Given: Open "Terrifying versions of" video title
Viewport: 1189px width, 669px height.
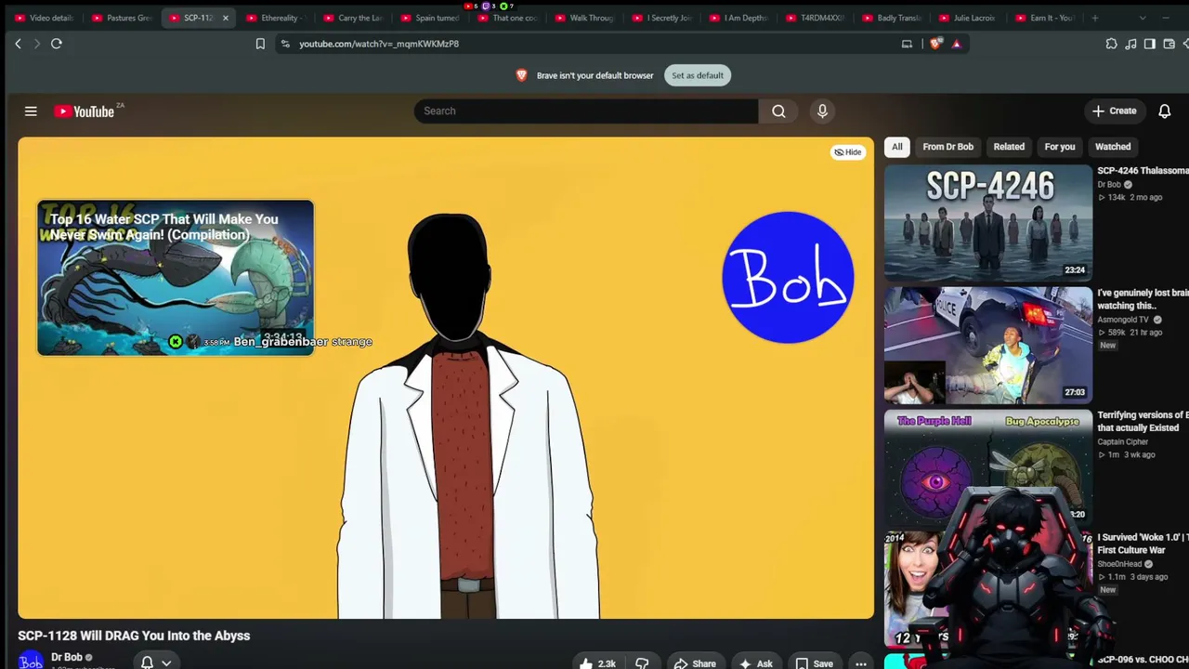Looking at the screenshot, I should coord(1143,421).
